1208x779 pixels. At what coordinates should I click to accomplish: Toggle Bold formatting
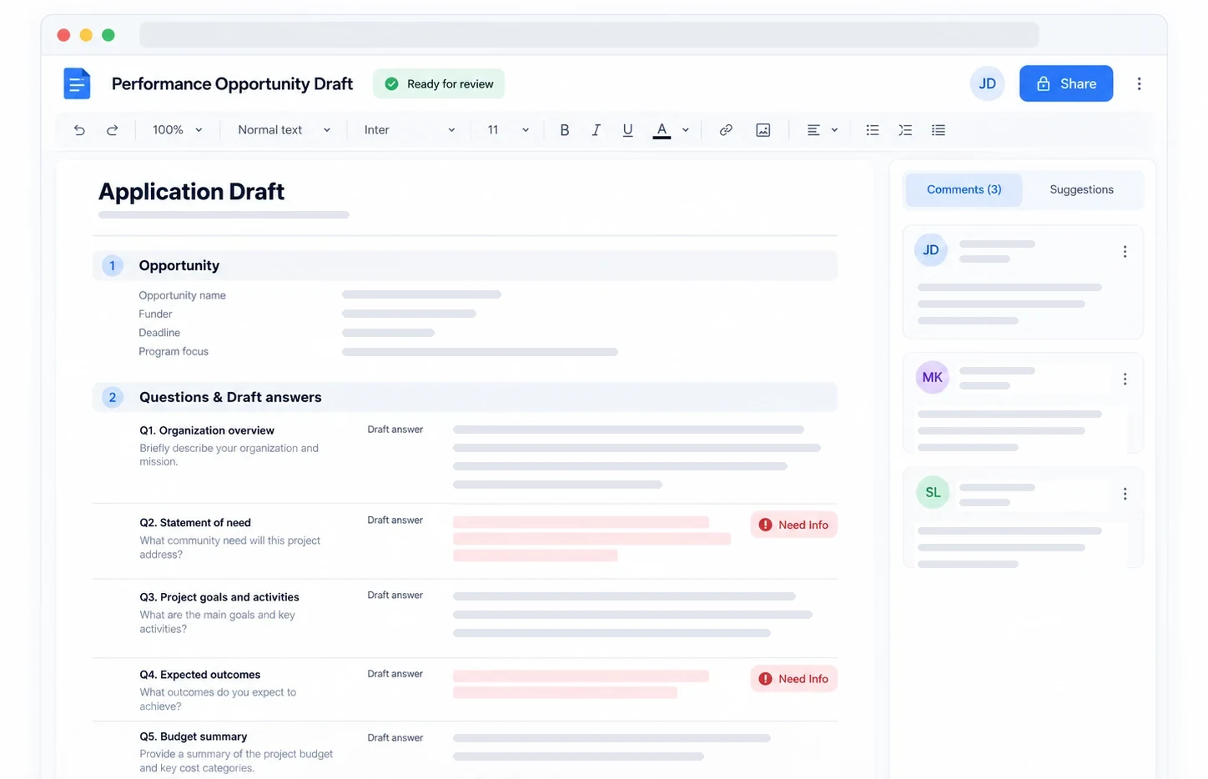click(565, 130)
